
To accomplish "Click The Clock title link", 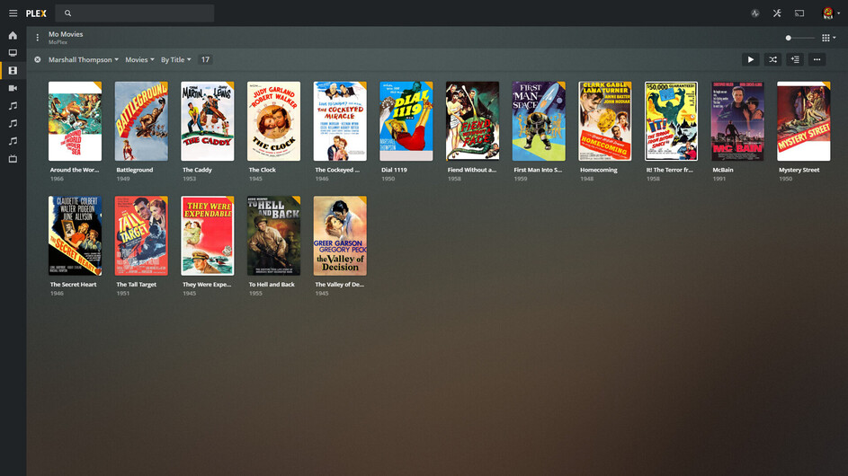I will [263, 170].
